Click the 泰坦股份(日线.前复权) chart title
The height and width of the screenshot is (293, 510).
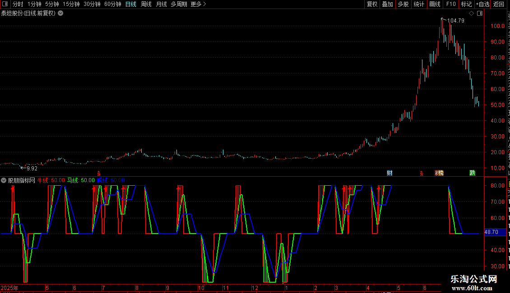pos(28,14)
